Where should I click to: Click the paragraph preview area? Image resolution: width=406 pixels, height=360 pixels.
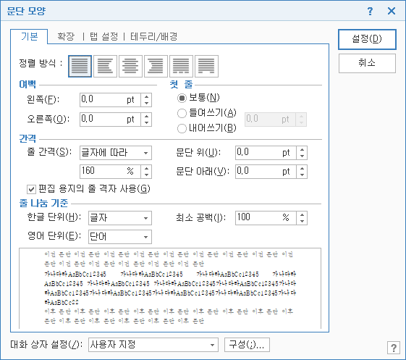point(170,288)
